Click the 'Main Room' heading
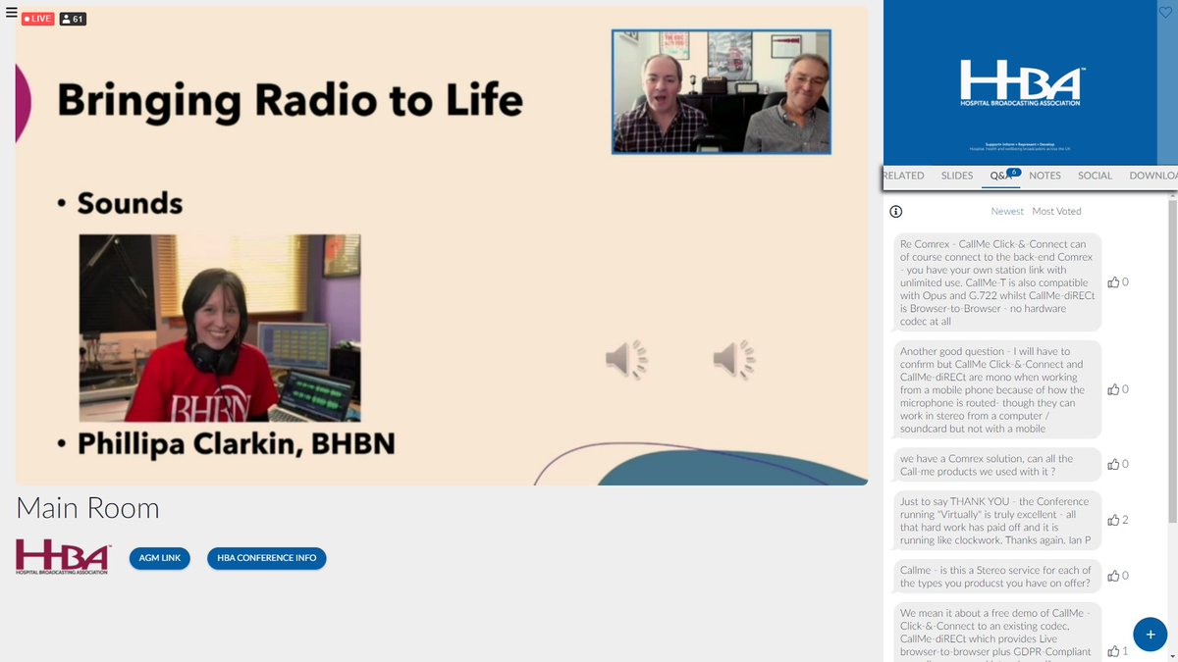The height and width of the screenshot is (662, 1178). coord(87,508)
